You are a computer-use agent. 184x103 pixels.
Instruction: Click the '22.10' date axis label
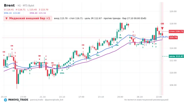pyautogui.click(x=62, y=97)
